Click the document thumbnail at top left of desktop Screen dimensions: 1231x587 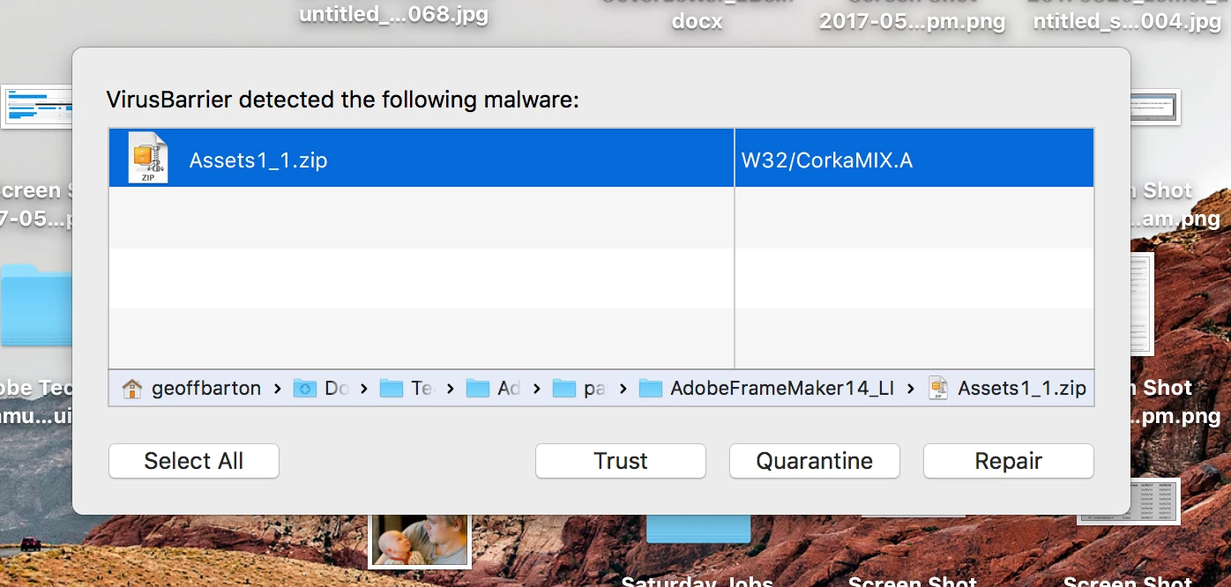tap(37, 107)
